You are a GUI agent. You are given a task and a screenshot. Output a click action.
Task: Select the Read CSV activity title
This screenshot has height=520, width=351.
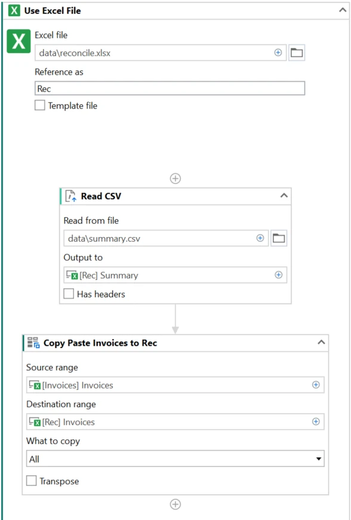tap(101, 196)
